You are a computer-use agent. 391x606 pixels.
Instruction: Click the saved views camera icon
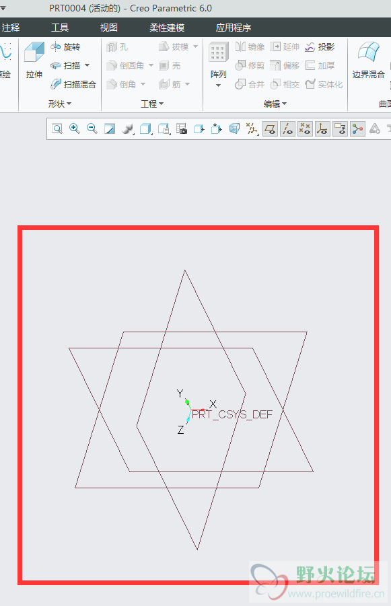point(182,128)
